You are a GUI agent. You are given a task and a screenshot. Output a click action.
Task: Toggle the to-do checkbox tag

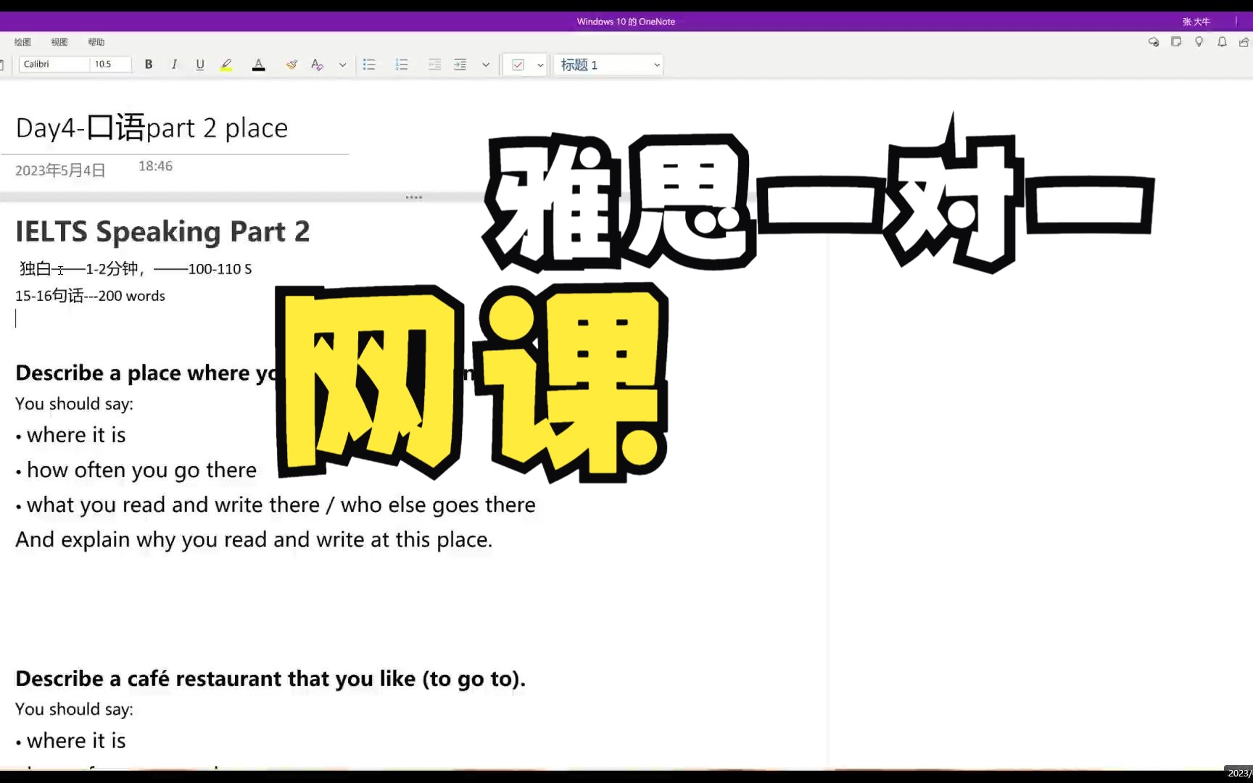(518, 65)
